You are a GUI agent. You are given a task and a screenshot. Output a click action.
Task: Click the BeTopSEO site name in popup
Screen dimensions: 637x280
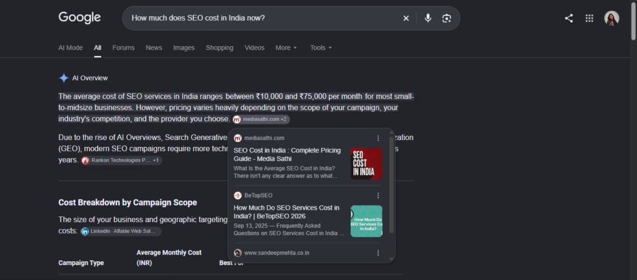pyautogui.click(x=258, y=195)
